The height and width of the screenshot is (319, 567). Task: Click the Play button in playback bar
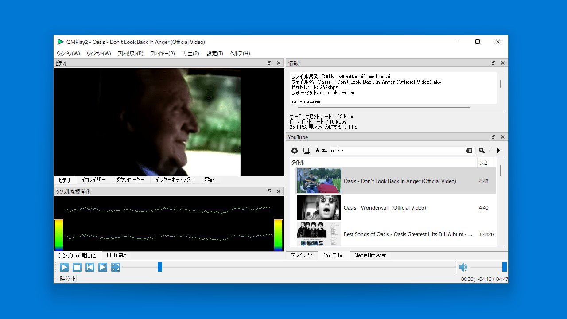pyautogui.click(x=64, y=267)
